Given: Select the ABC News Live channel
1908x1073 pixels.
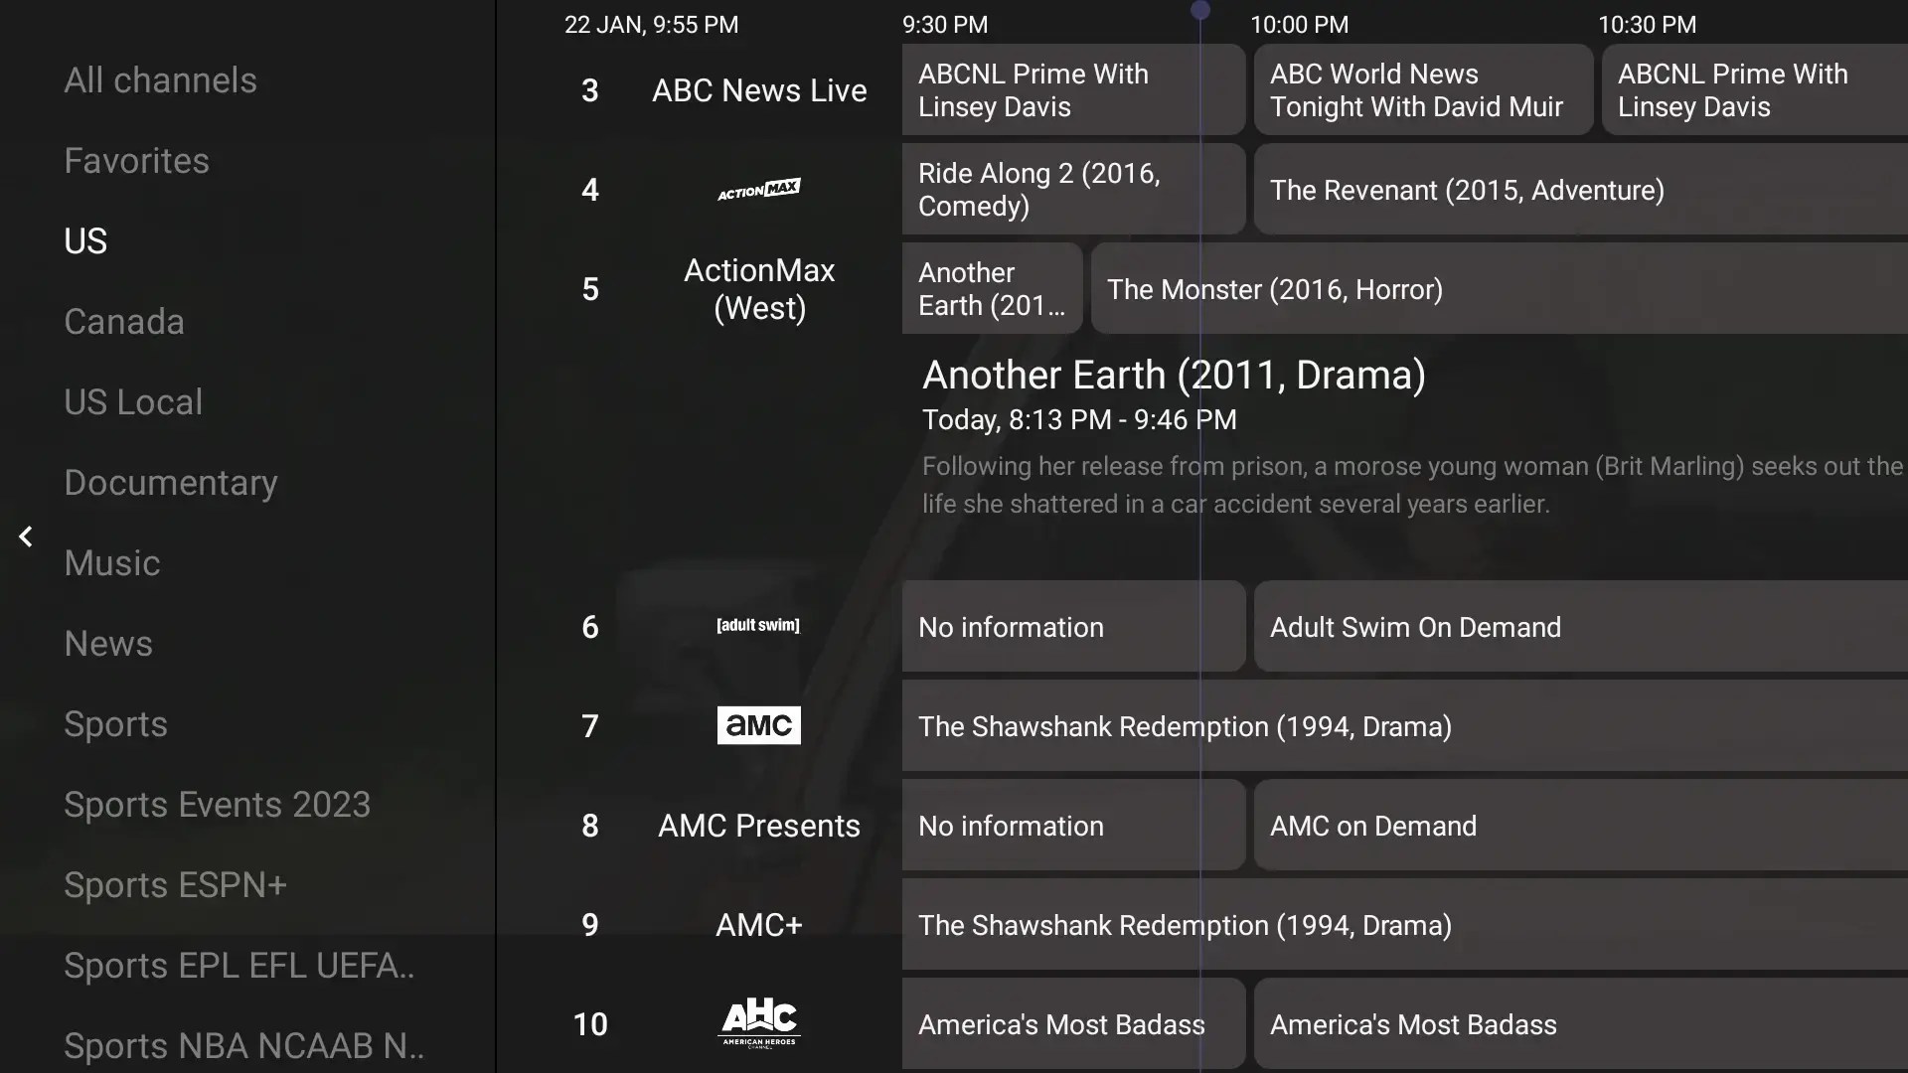Looking at the screenshot, I should [x=759, y=89].
